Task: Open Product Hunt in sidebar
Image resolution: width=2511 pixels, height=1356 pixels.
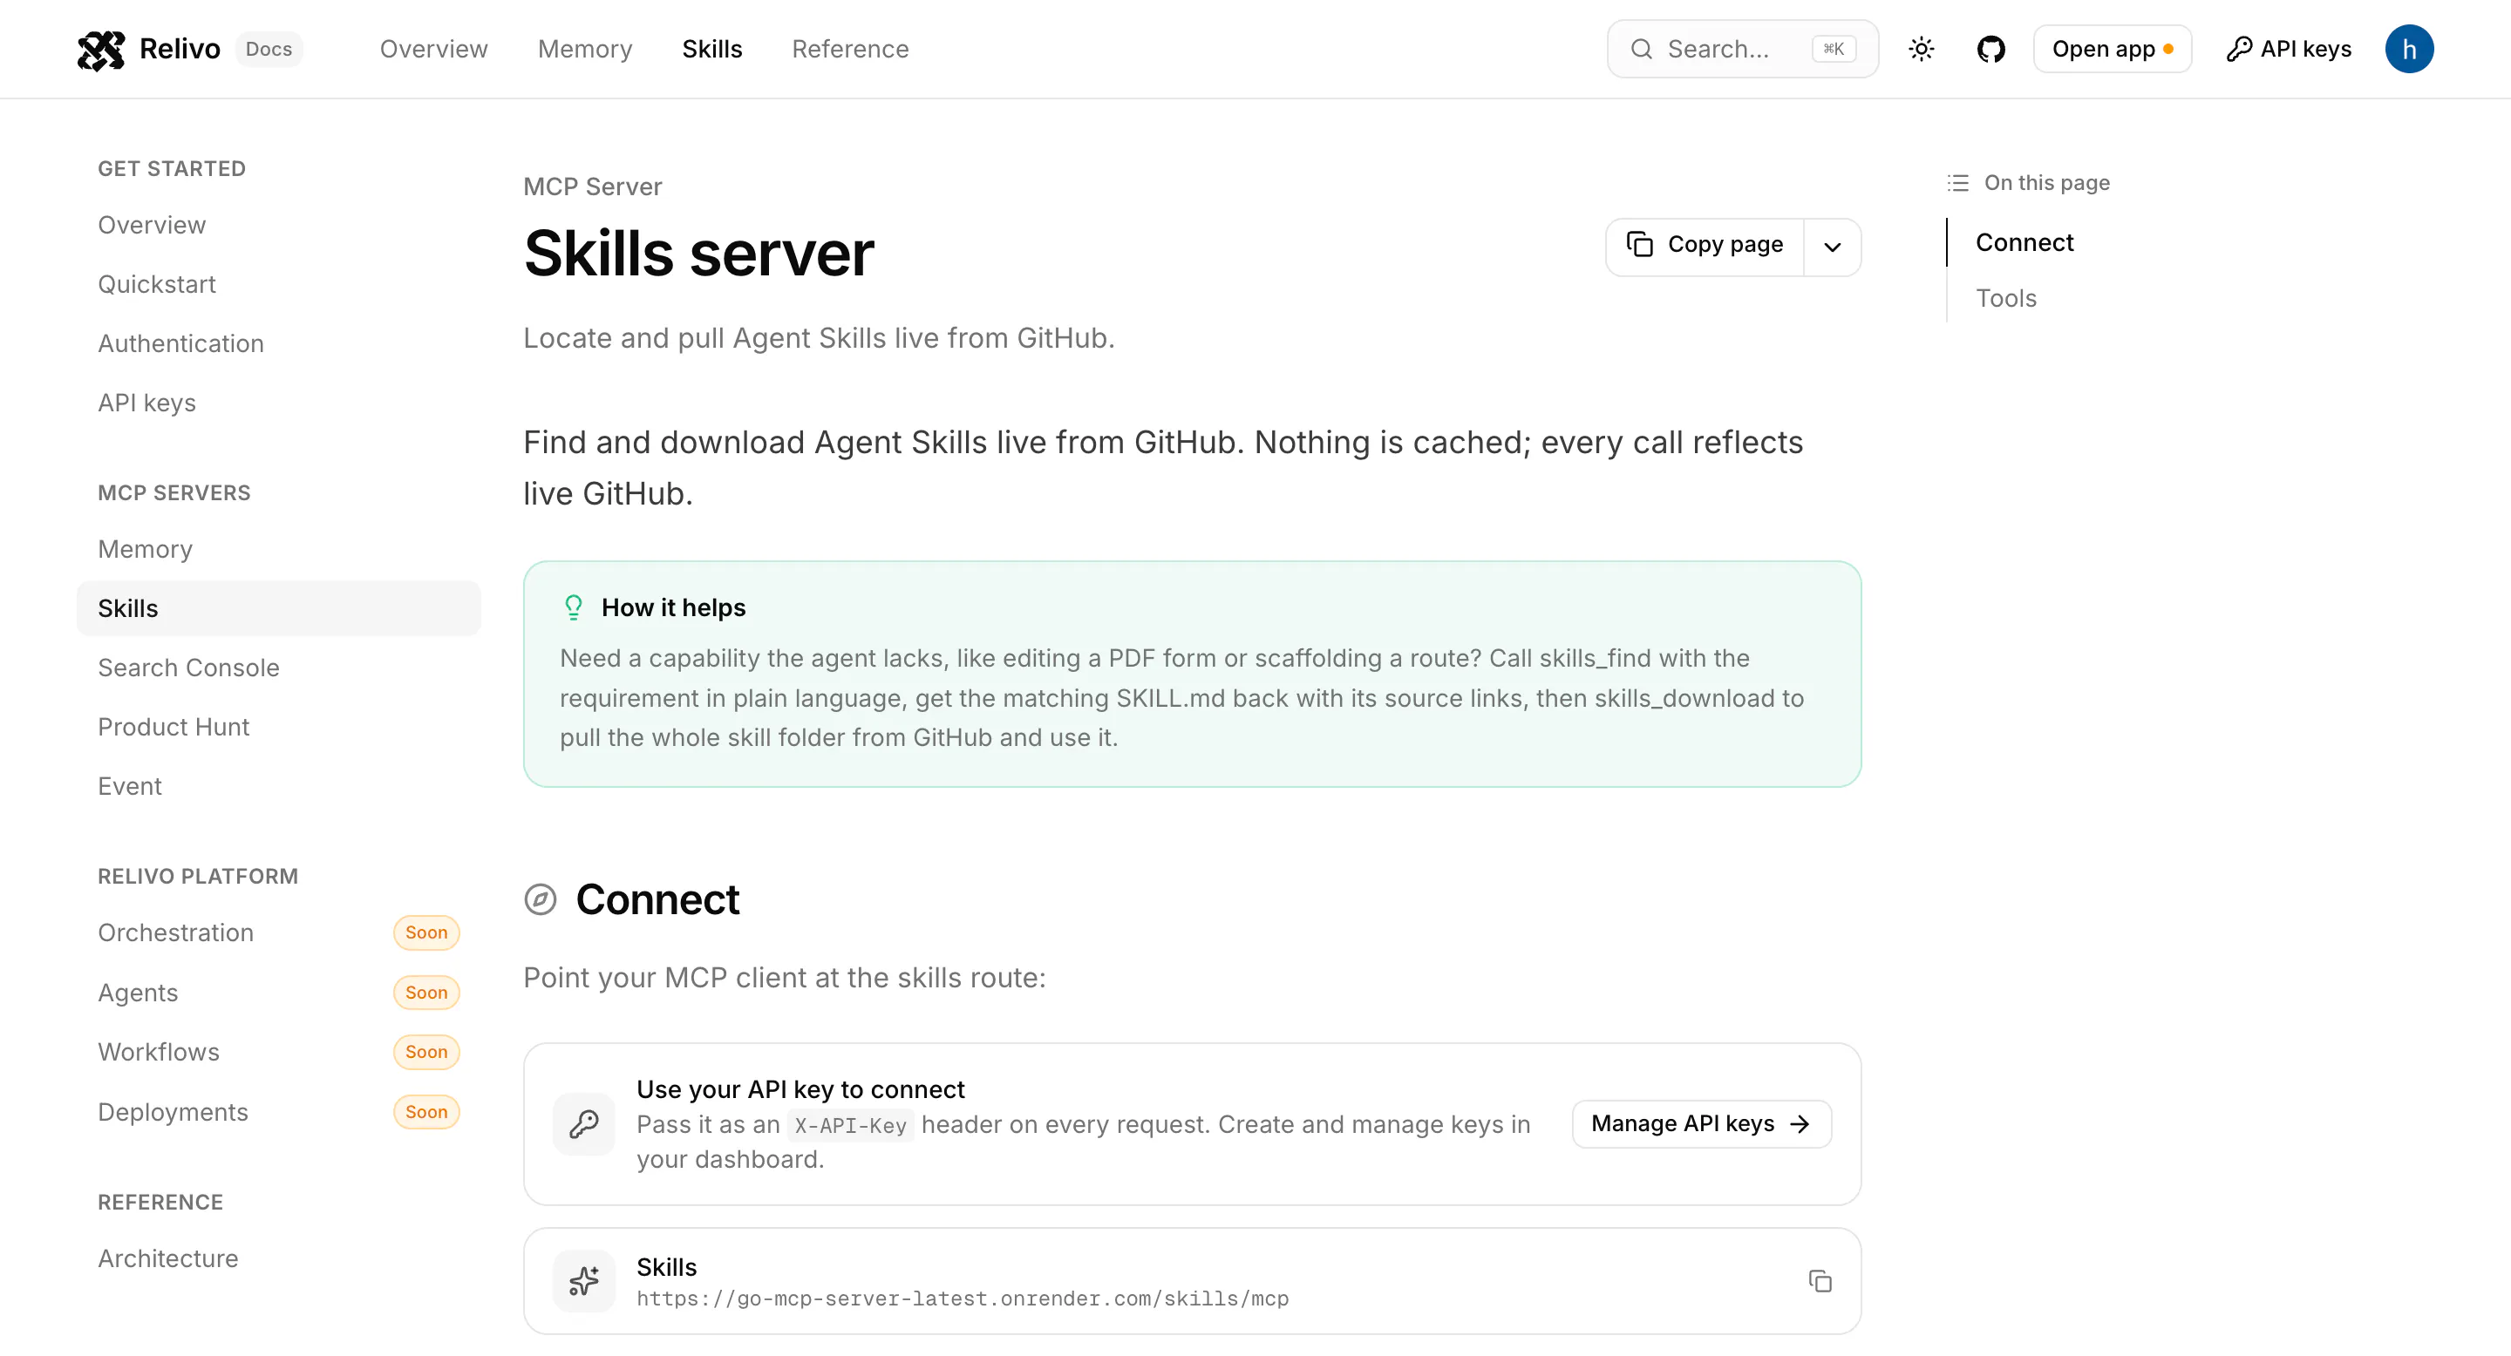Action: (278, 728)
